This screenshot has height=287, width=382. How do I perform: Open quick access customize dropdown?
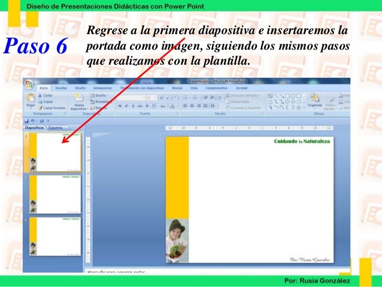coord(48,121)
